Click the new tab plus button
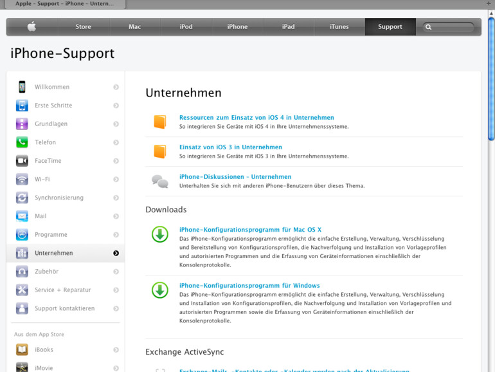This screenshot has width=495, height=372. [489, 3]
